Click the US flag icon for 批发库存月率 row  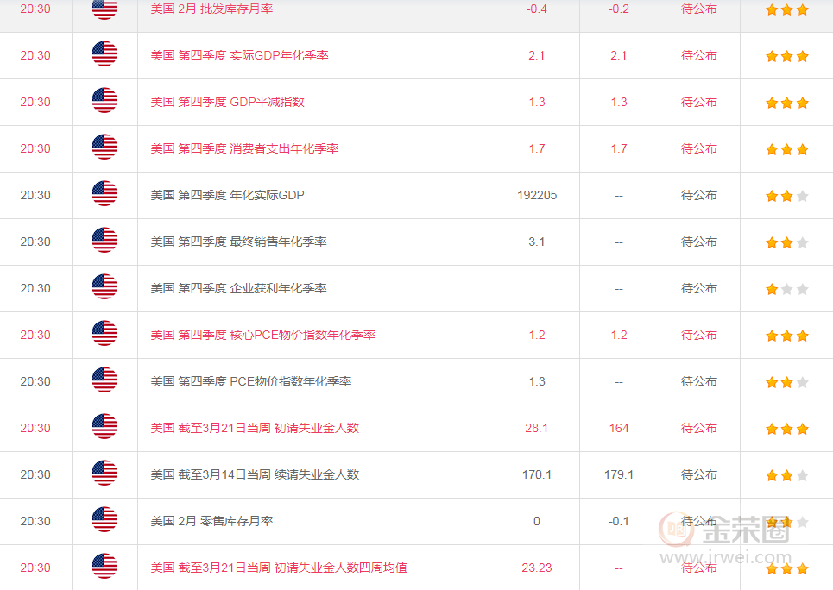coord(104,9)
